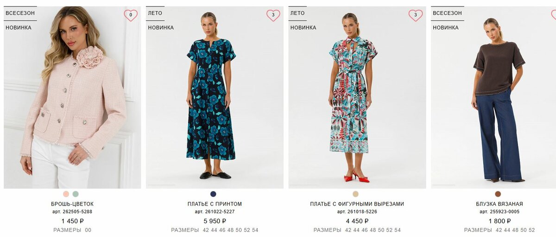
Task: Click the ВСЕСЕЗОН tag on the brooch card
Action: (20, 13)
